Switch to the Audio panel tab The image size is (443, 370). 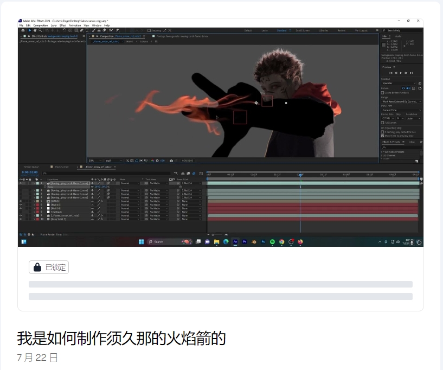[x=398, y=36]
